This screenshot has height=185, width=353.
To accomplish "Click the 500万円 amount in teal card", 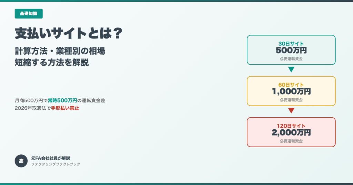I will [x=291, y=50].
